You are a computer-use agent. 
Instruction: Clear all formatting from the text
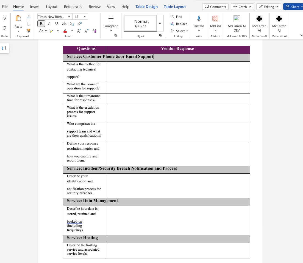pos(94,31)
